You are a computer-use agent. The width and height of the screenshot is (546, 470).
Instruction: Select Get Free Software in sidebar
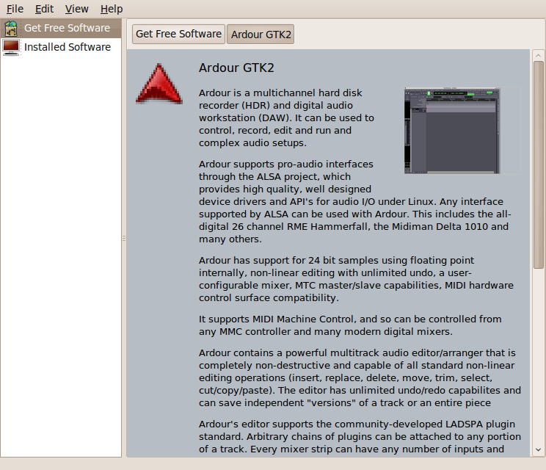pos(61,28)
